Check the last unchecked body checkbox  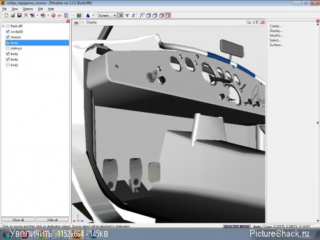[x=8, y=65]
